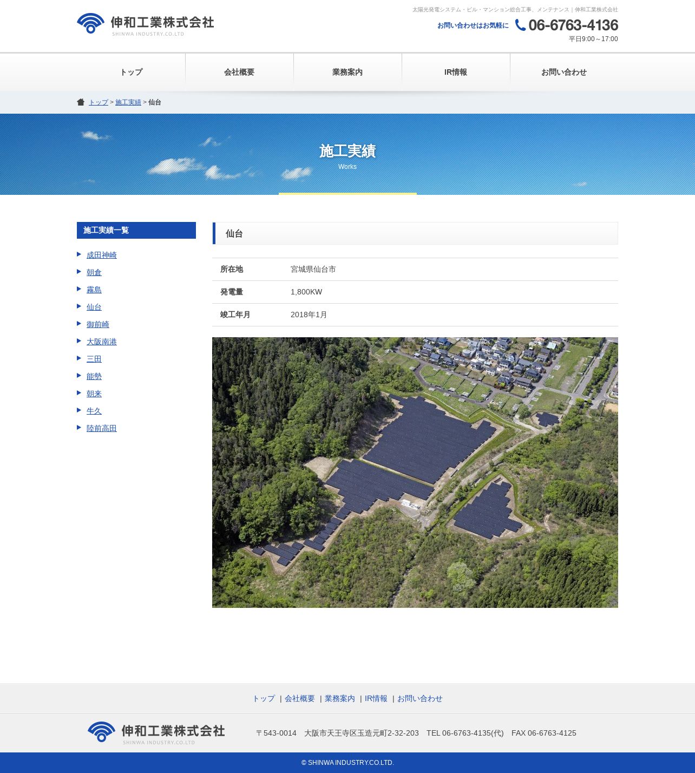
Task: Click the footer 会社概要 link
Action: click(300, 698)
